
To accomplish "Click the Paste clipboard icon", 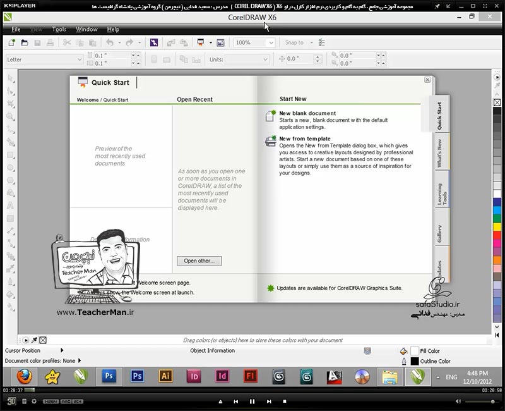I will pos(93,42).
